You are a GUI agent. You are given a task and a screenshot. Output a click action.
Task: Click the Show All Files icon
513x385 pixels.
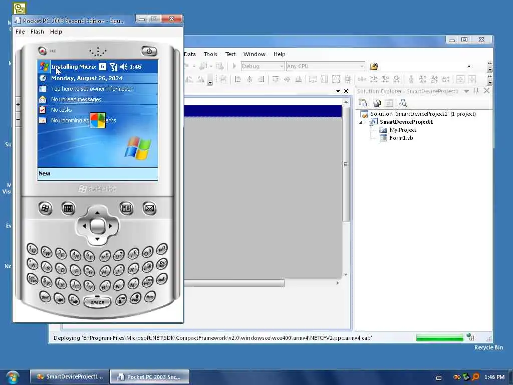377,103
